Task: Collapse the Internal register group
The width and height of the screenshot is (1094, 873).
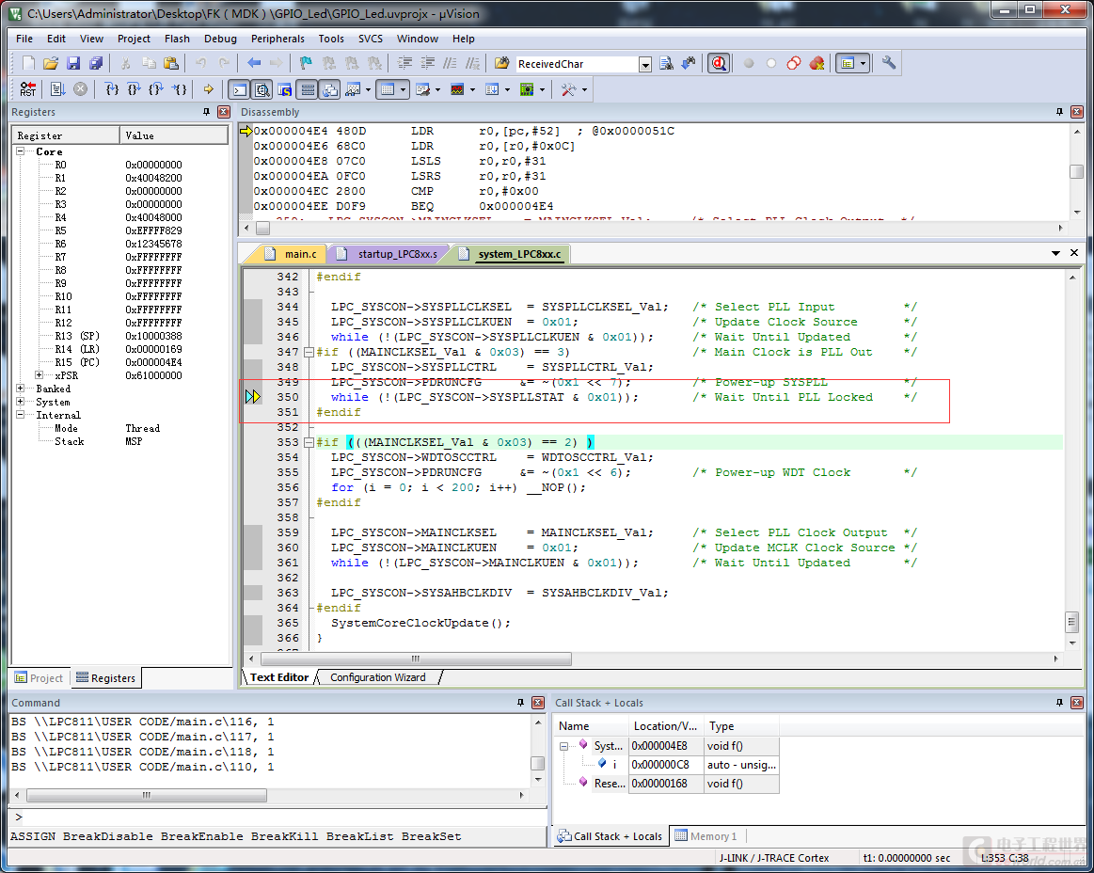Action: (x=21, y=415)
